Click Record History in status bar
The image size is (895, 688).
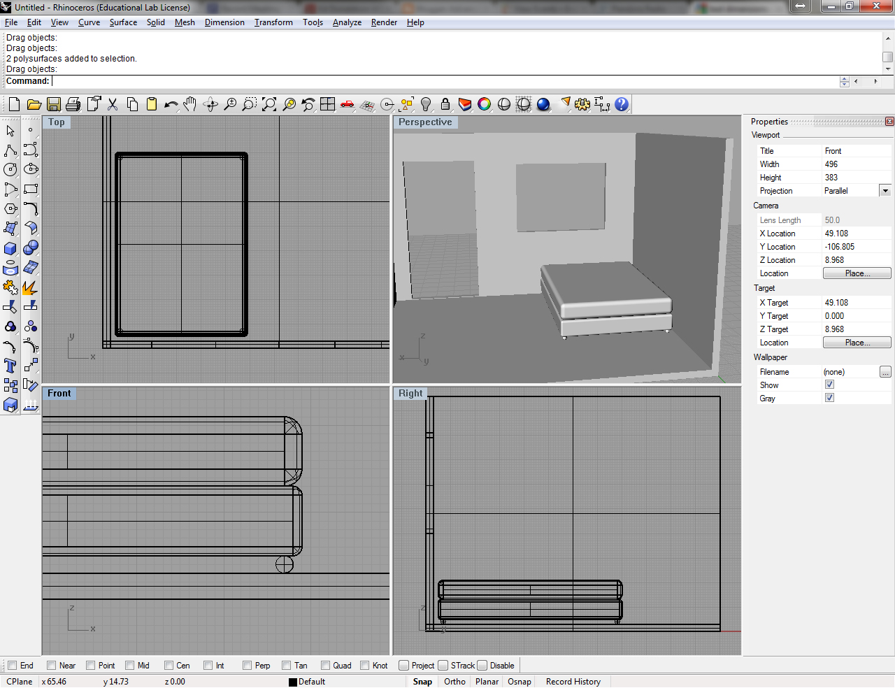tap(573, 682)
